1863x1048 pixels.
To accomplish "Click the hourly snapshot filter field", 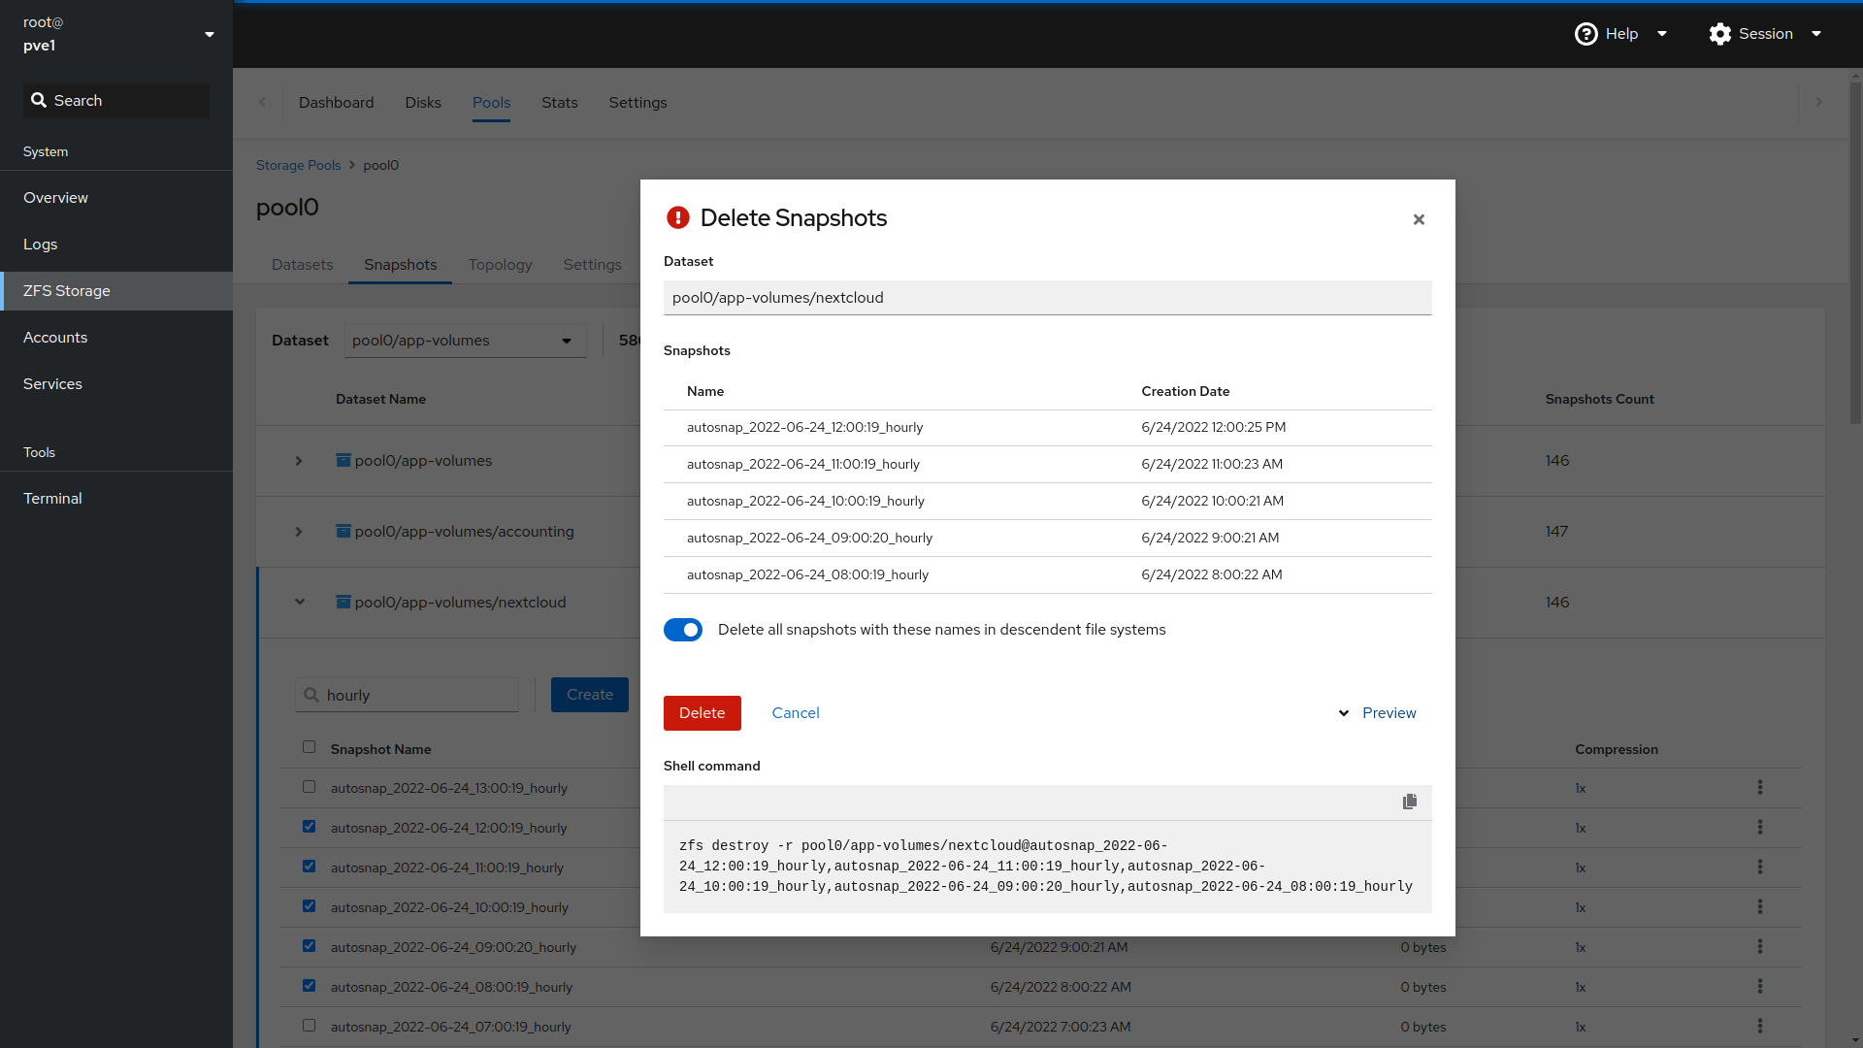I will pos(408,695).
